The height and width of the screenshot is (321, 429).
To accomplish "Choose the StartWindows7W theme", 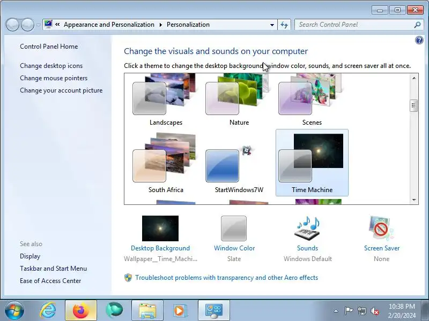I will click(x=239, y=163).
